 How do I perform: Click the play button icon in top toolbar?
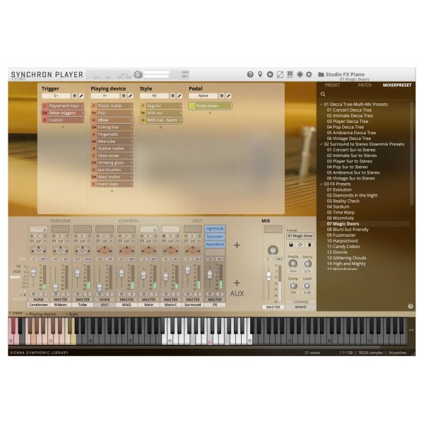[270, 74]
